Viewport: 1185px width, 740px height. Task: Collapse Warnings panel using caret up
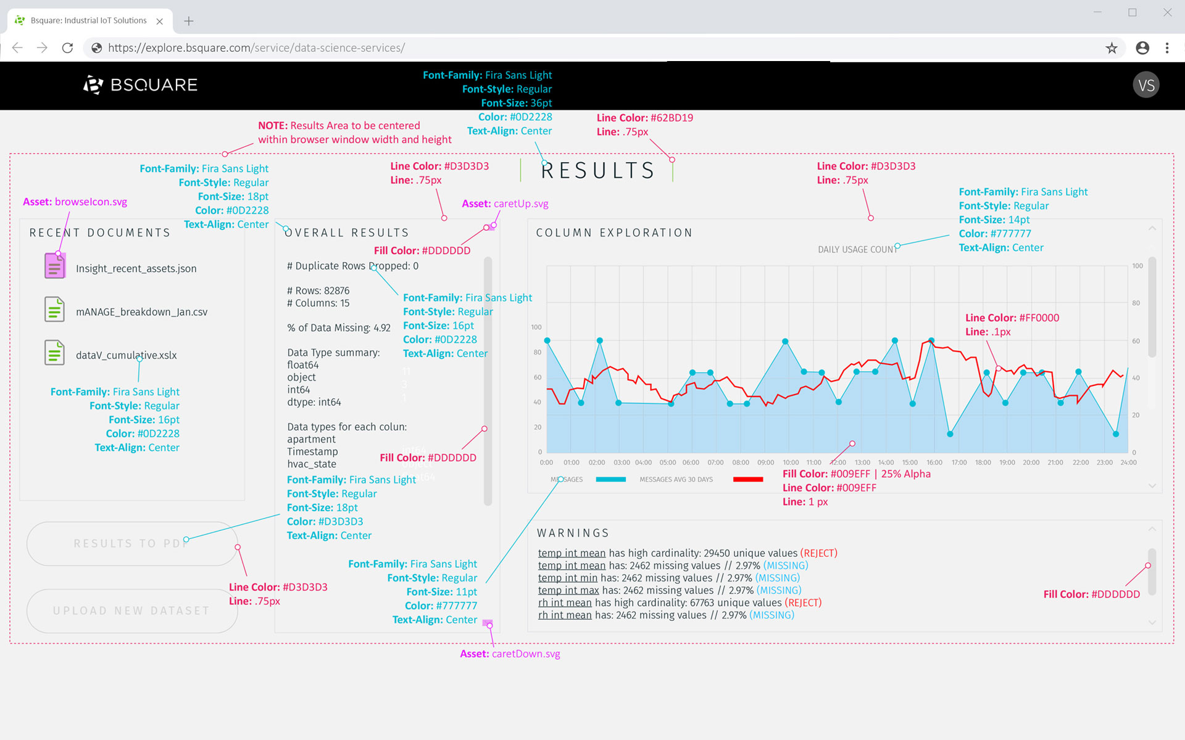pyautogui.click(x=1152, y=529)
